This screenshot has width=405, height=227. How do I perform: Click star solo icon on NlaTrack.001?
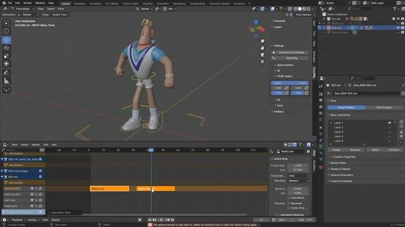pos(40,194)
